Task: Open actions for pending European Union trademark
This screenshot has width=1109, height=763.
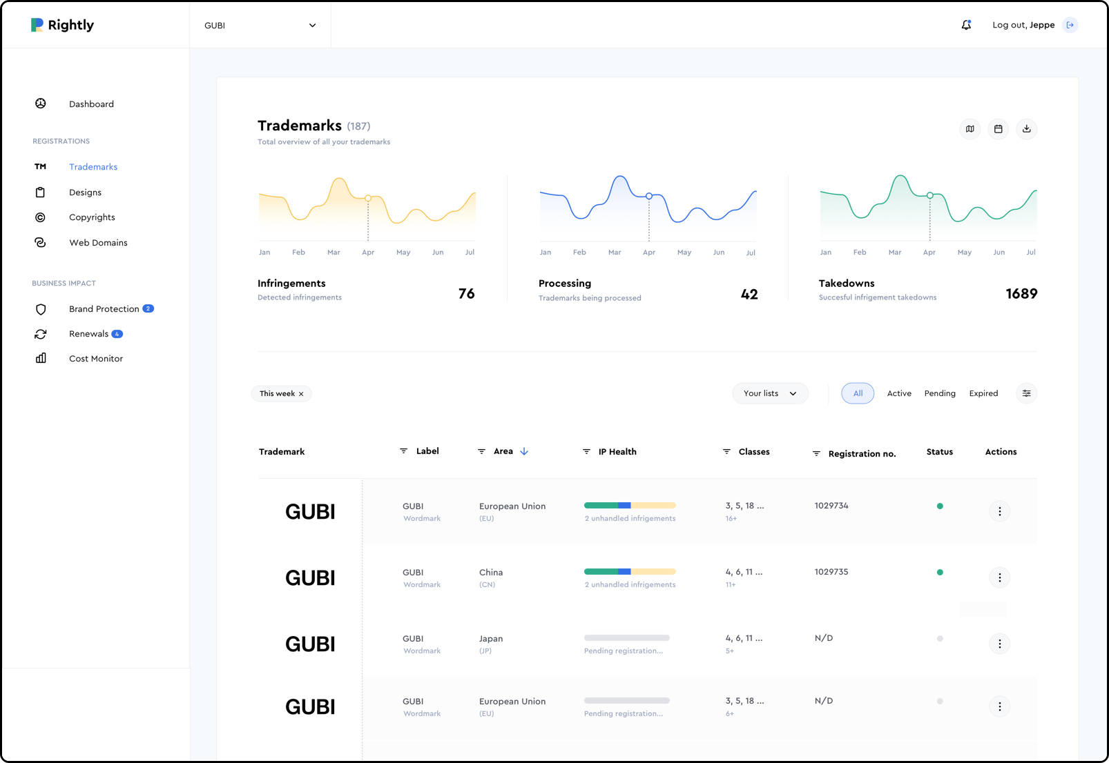Action: (1000, 706)
